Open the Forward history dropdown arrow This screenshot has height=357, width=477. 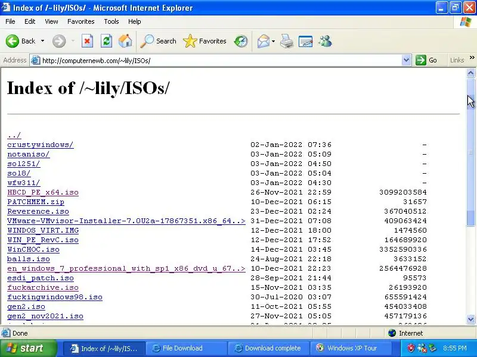[73, 41]
